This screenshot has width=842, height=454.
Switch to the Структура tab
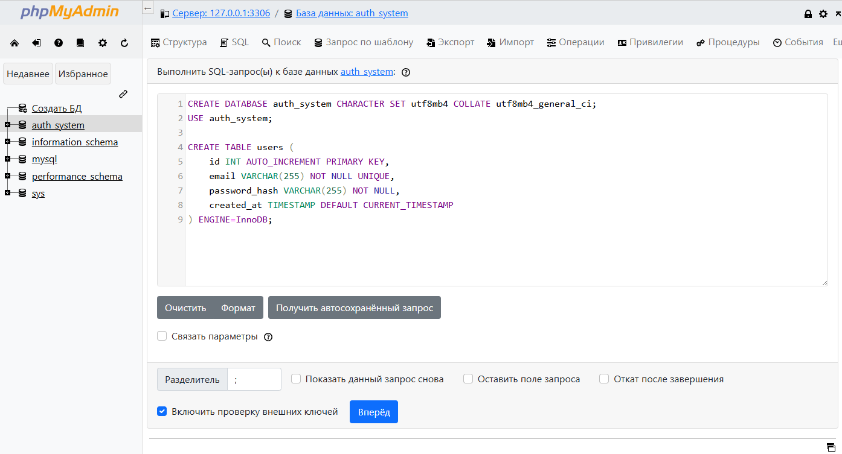pyautogui.click(x=179, y=42)
